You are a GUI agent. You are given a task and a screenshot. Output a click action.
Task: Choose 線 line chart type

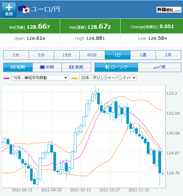pyautogui.click(x=159, y=67)
